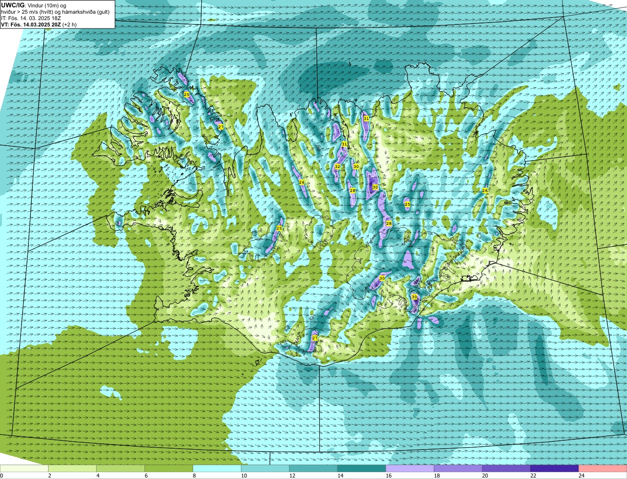The width and height of the screenshot is (627, 479).
Task: Select the 18–20 m/s medium purple legend swatch
Action: (x=458, y=468)
